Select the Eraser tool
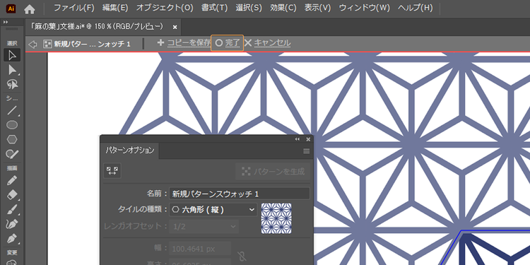This screenshot has width=530, height=265. point(12,195)
